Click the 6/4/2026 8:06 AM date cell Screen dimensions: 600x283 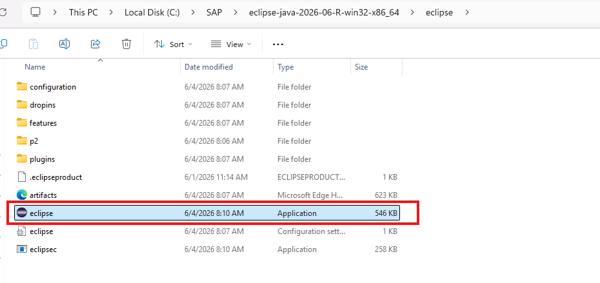pos(214,141)
